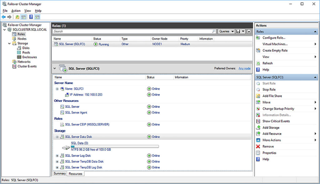Click the Show Critical Events icon
The width and height of the screenshot is (320, 184).
(x=258, y=121)
